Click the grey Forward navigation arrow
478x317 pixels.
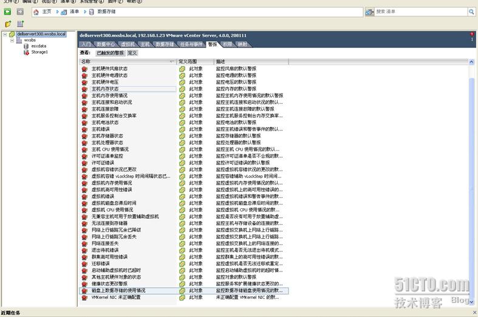(x=20, y=12)
